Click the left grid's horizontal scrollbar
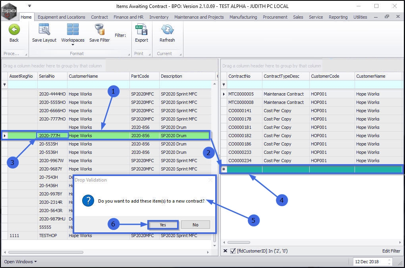 pyautogui.click(x=46, y=252)
